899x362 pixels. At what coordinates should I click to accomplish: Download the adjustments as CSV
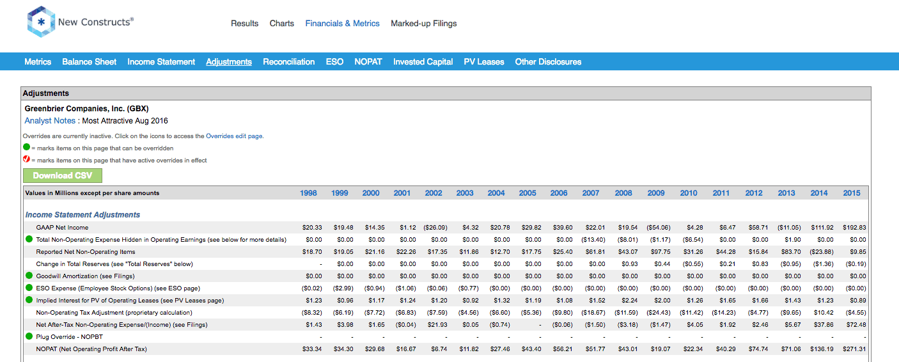pyautogui.click(x=63, y=176)
